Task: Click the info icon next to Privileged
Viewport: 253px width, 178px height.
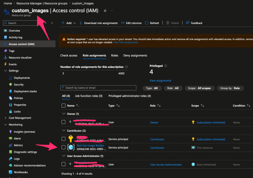Action: tap(166, 66)
